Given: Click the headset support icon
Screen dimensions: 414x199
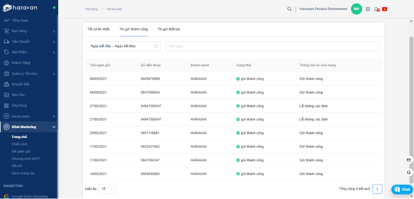Looking at the screenshot, I should tap(408, 172).
